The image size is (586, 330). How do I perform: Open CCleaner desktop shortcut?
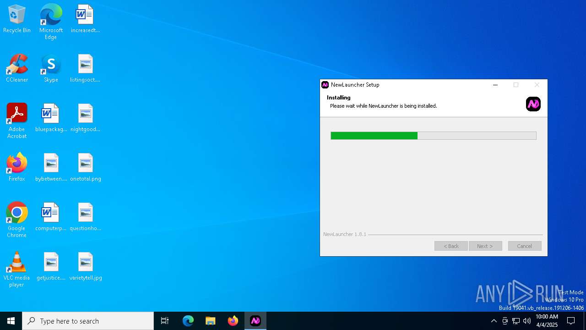(17, 68)
